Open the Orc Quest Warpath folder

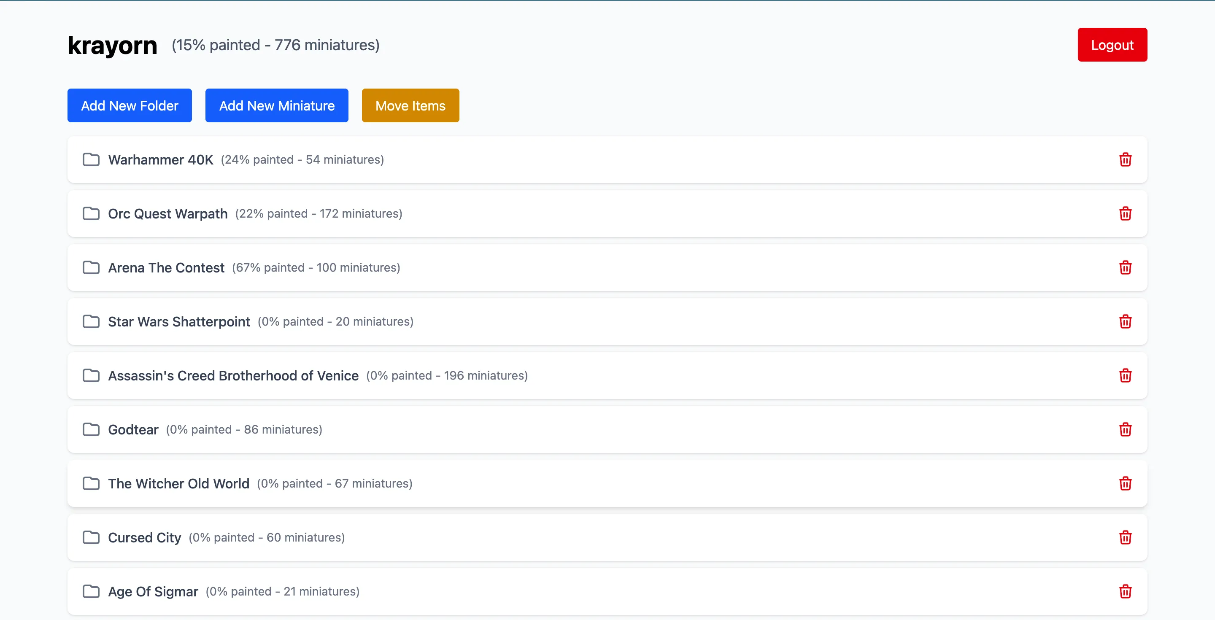click(167, 213)
